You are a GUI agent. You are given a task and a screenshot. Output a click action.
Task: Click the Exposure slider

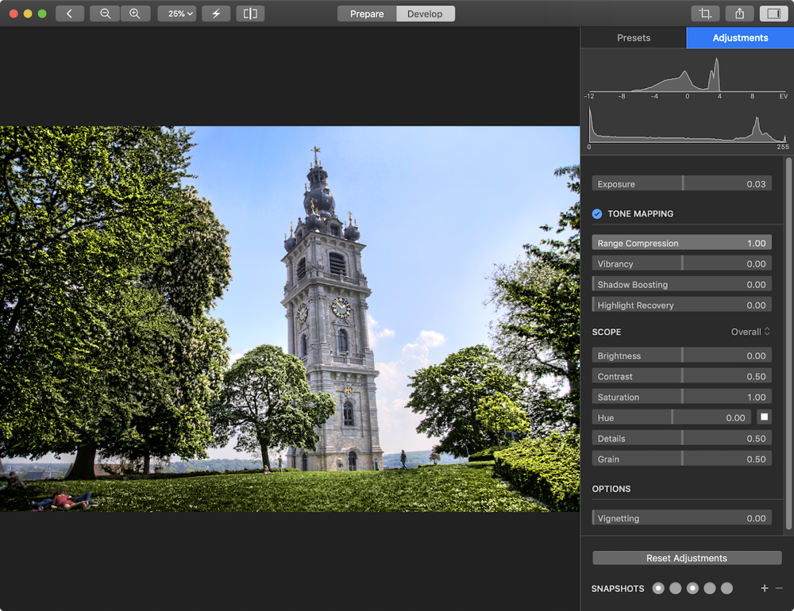pos(681,184)
